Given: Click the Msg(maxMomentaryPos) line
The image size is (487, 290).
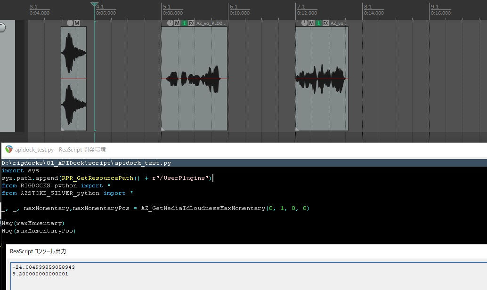Looking at the screenshot, I should pos(39,231).
